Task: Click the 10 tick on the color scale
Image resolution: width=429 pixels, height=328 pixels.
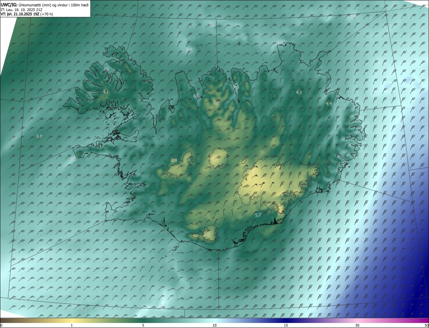Action: (214, 326)
